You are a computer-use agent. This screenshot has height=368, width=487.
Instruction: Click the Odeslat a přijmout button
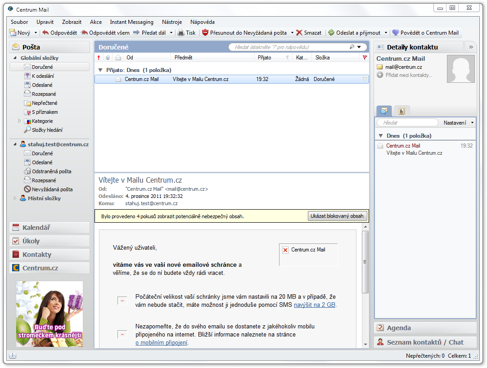(x=354, y=32)
